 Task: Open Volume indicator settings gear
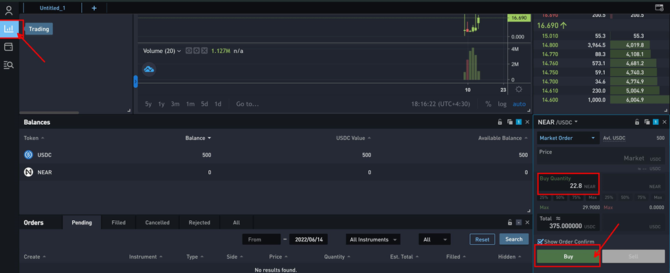pos(197,51)
